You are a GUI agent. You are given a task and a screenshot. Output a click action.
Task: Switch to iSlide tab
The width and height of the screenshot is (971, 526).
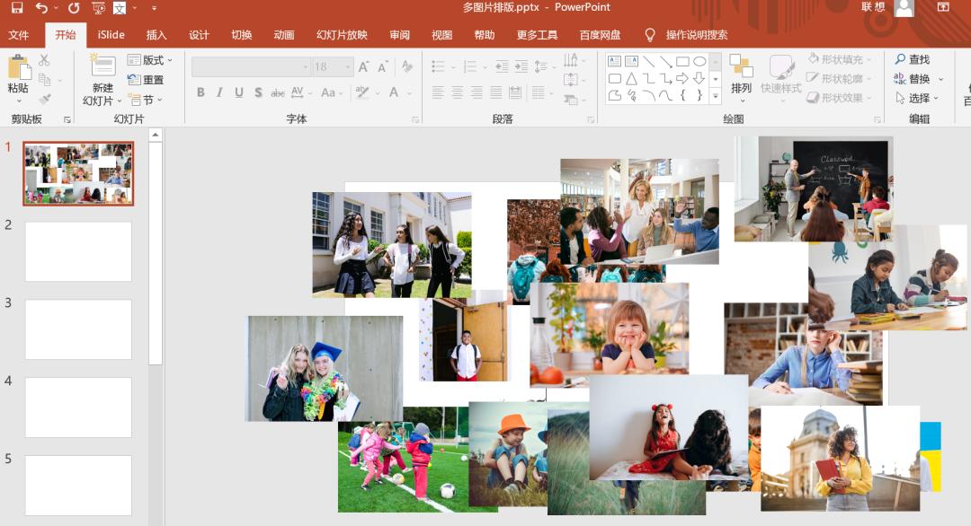pos(111,35)
